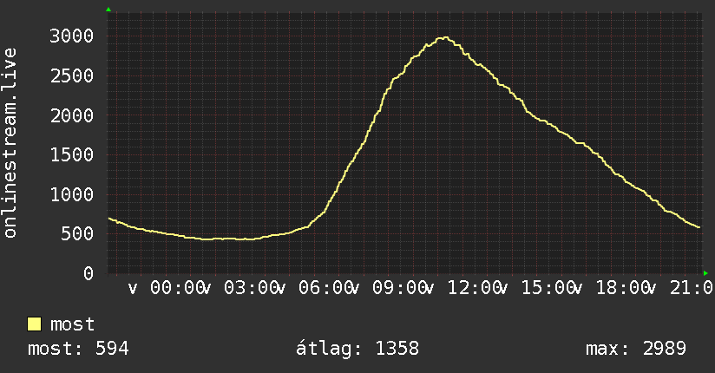Click the 'v 03:00' time axis label

point(240,288)
